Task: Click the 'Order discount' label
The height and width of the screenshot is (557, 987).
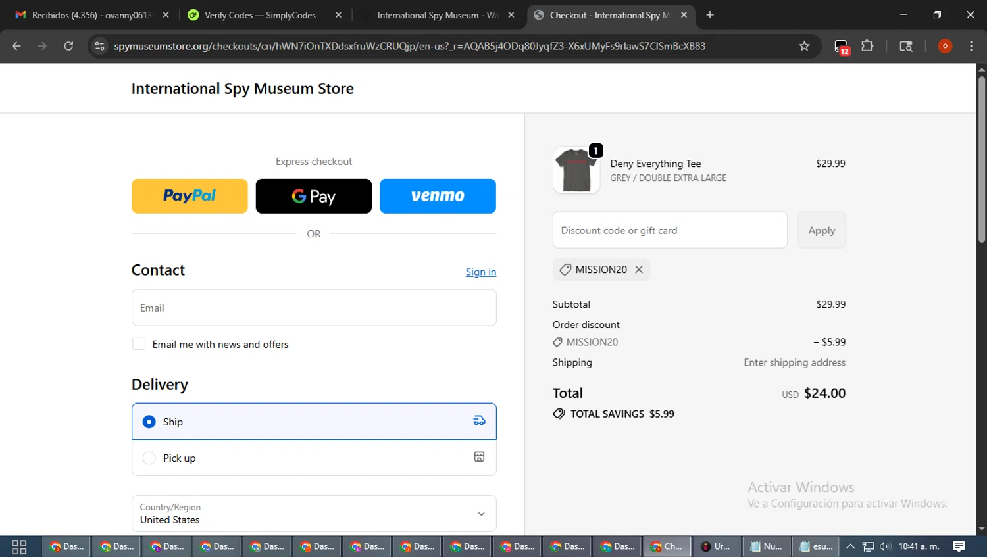Action: tap(586, 325)
